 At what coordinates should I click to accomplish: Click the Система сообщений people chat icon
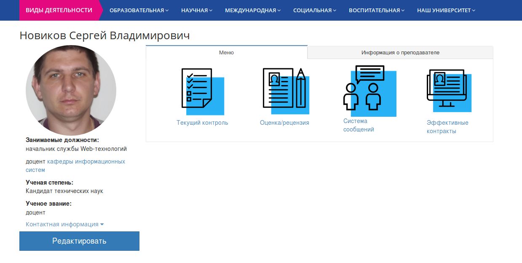367,90
